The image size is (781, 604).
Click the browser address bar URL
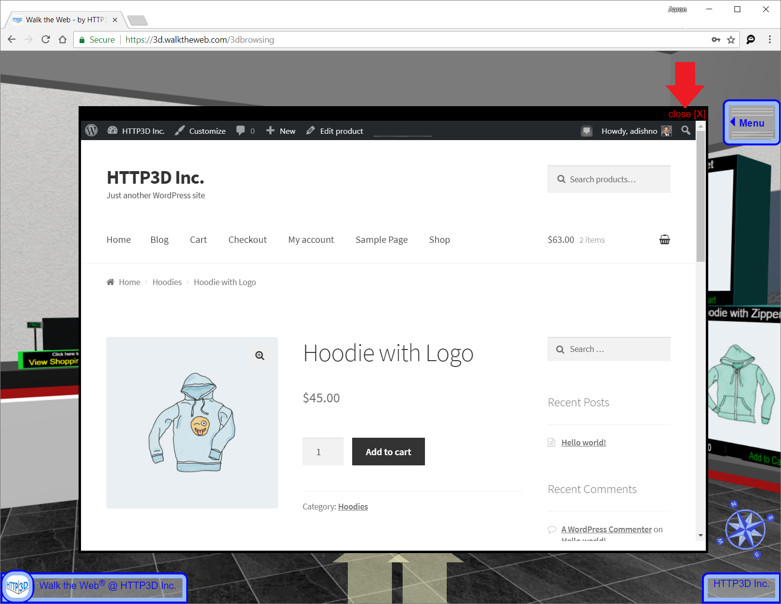pos(200,40)
